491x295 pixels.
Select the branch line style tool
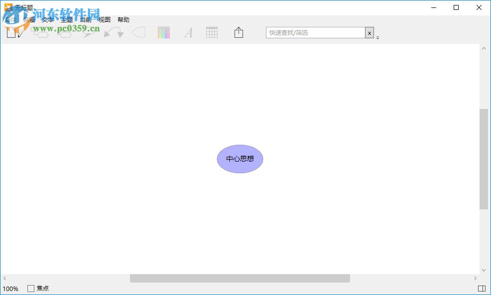click(89, 32)
